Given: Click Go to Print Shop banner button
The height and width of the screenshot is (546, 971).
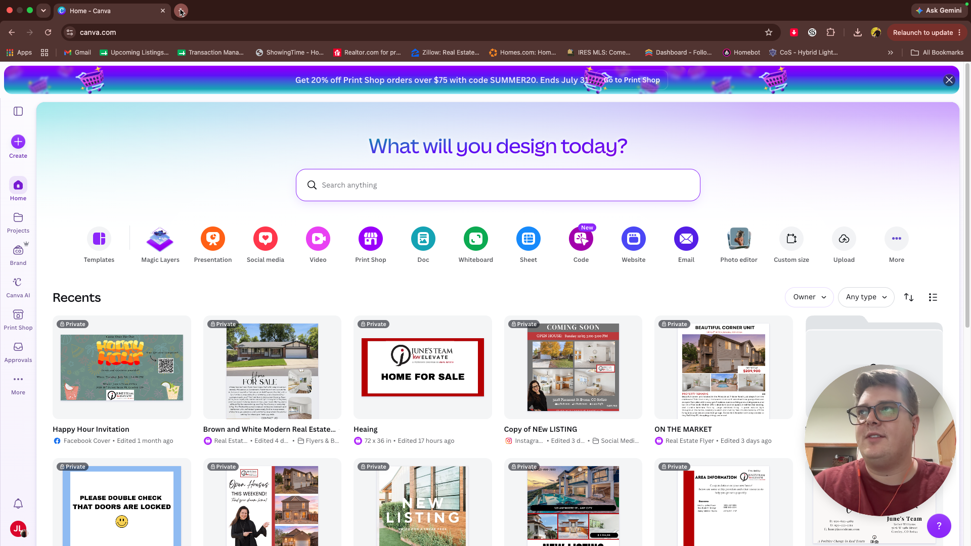Looking at the screenshot, I should coord(632,80).
